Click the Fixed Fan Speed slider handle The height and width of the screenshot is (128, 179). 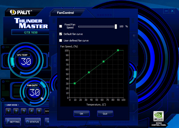116,27
